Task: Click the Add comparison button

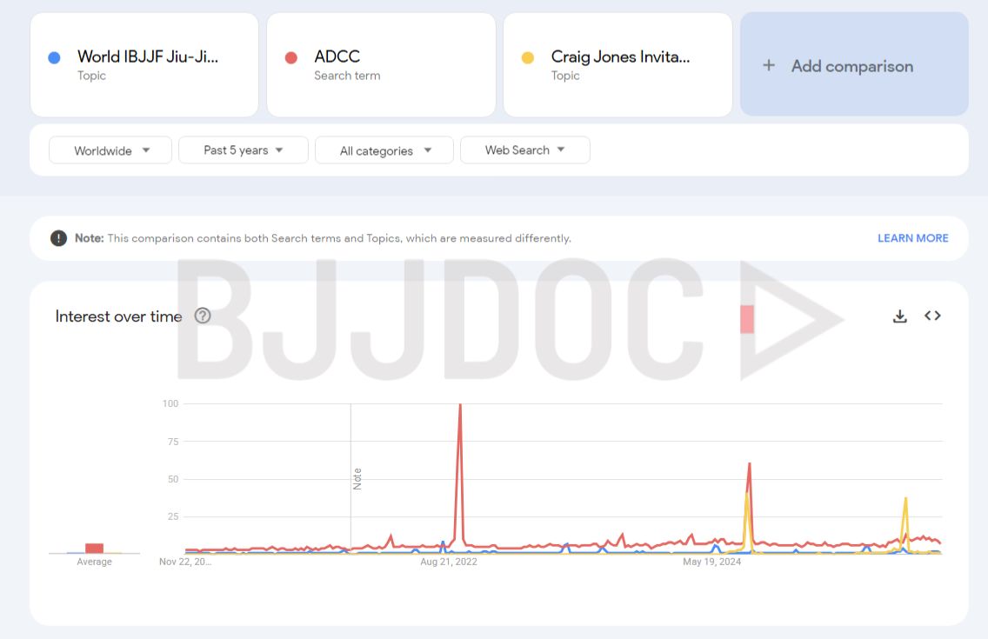Action: [853, 65]
